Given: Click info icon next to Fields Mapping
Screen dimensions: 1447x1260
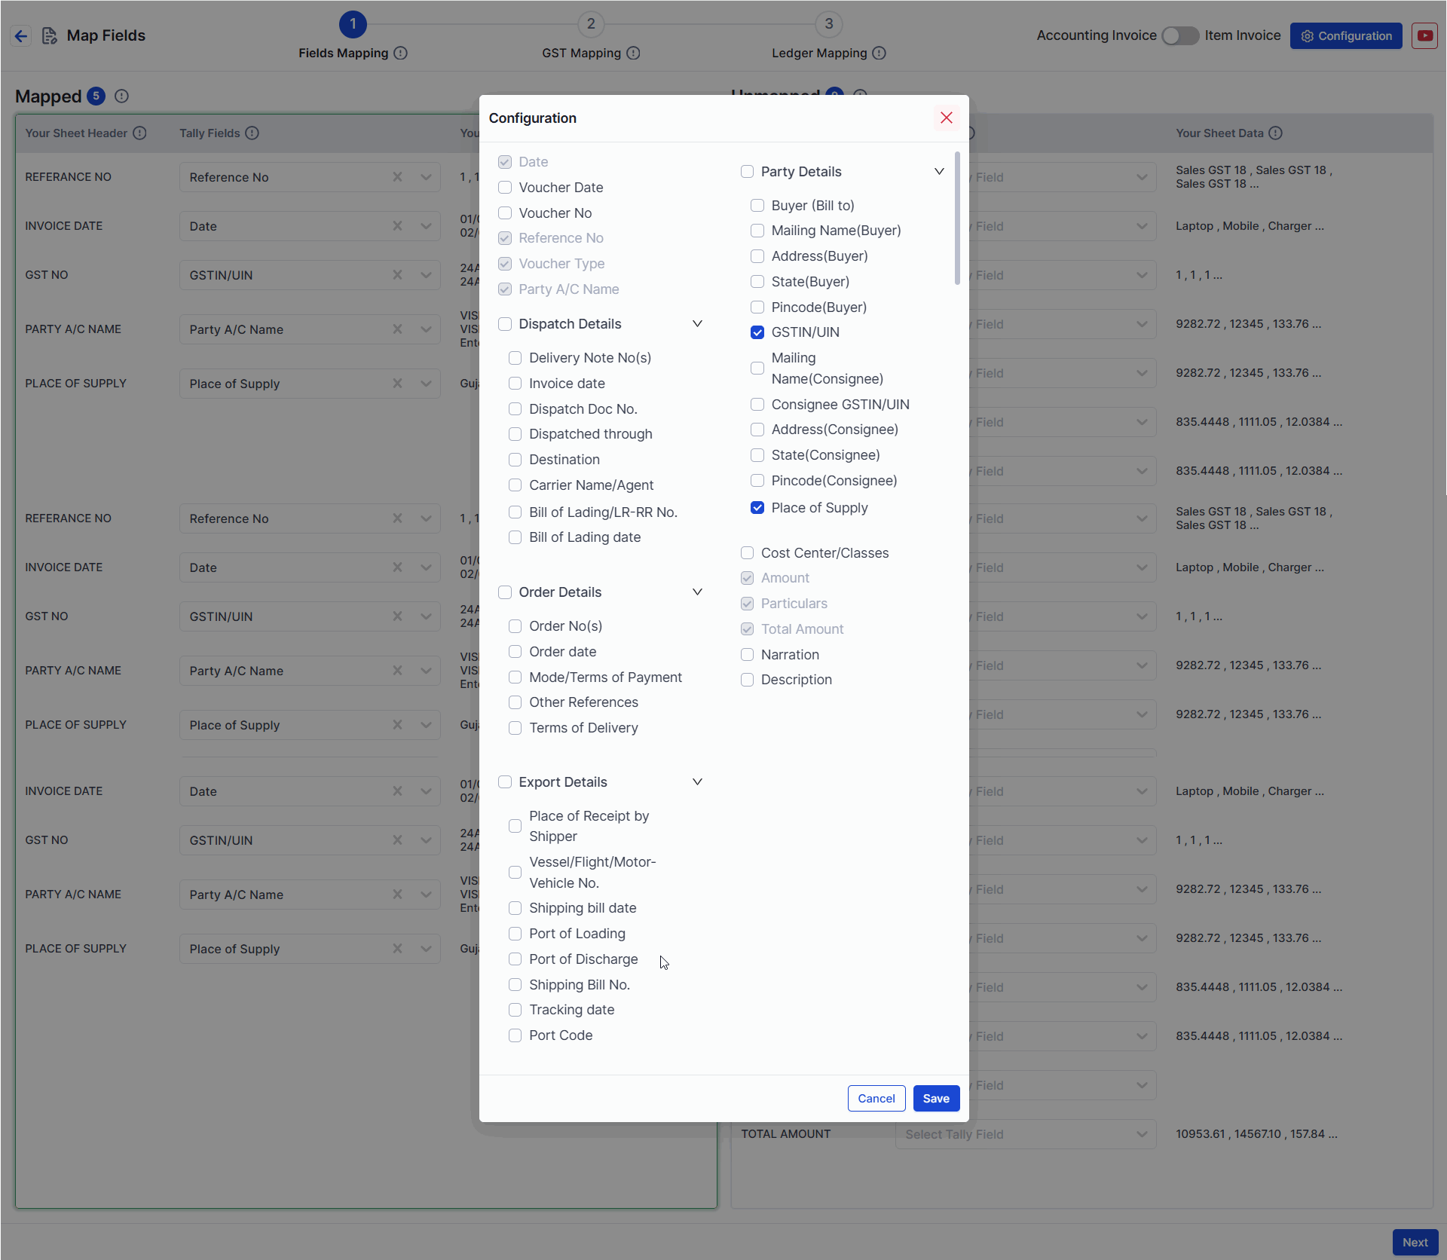Looking at the screenshot, I should pyautogui.click(x=401, y=53).
